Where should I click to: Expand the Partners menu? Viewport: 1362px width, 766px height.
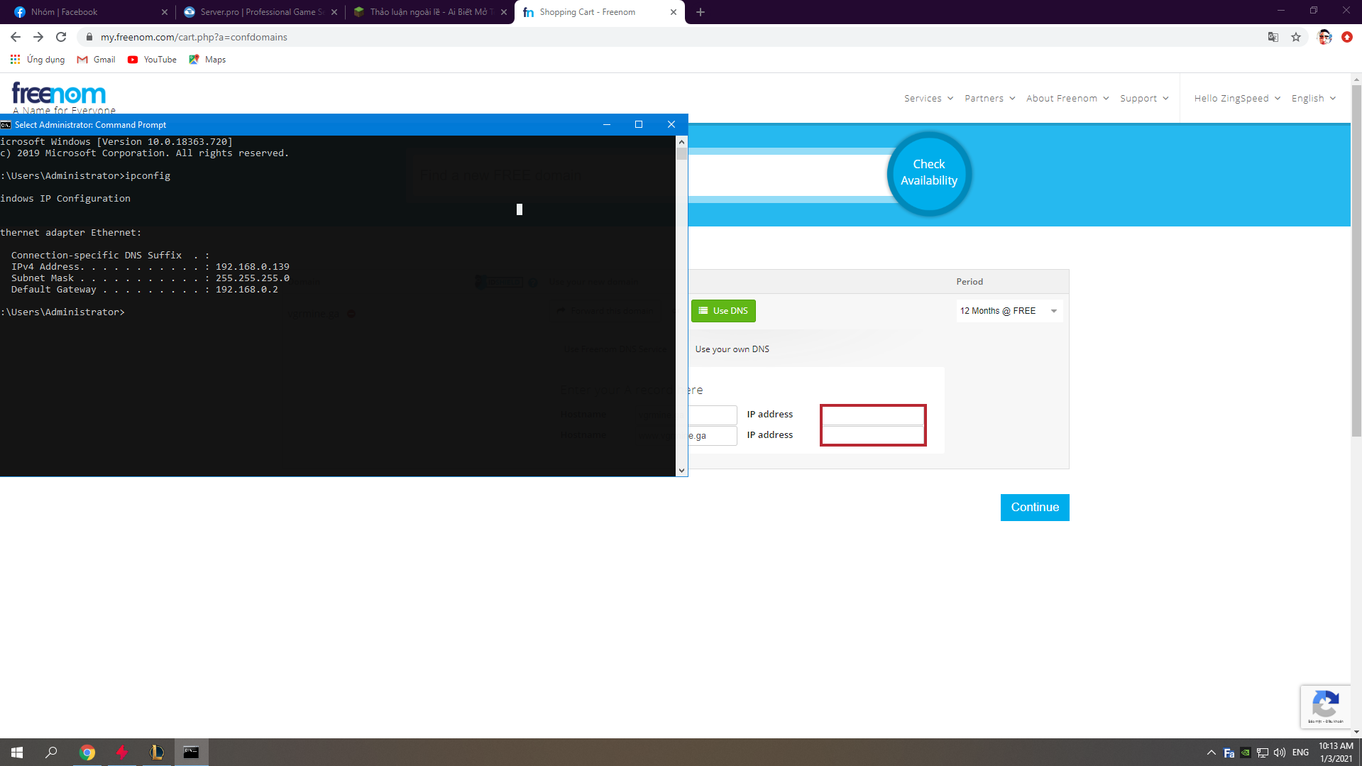tap(989, 99)
